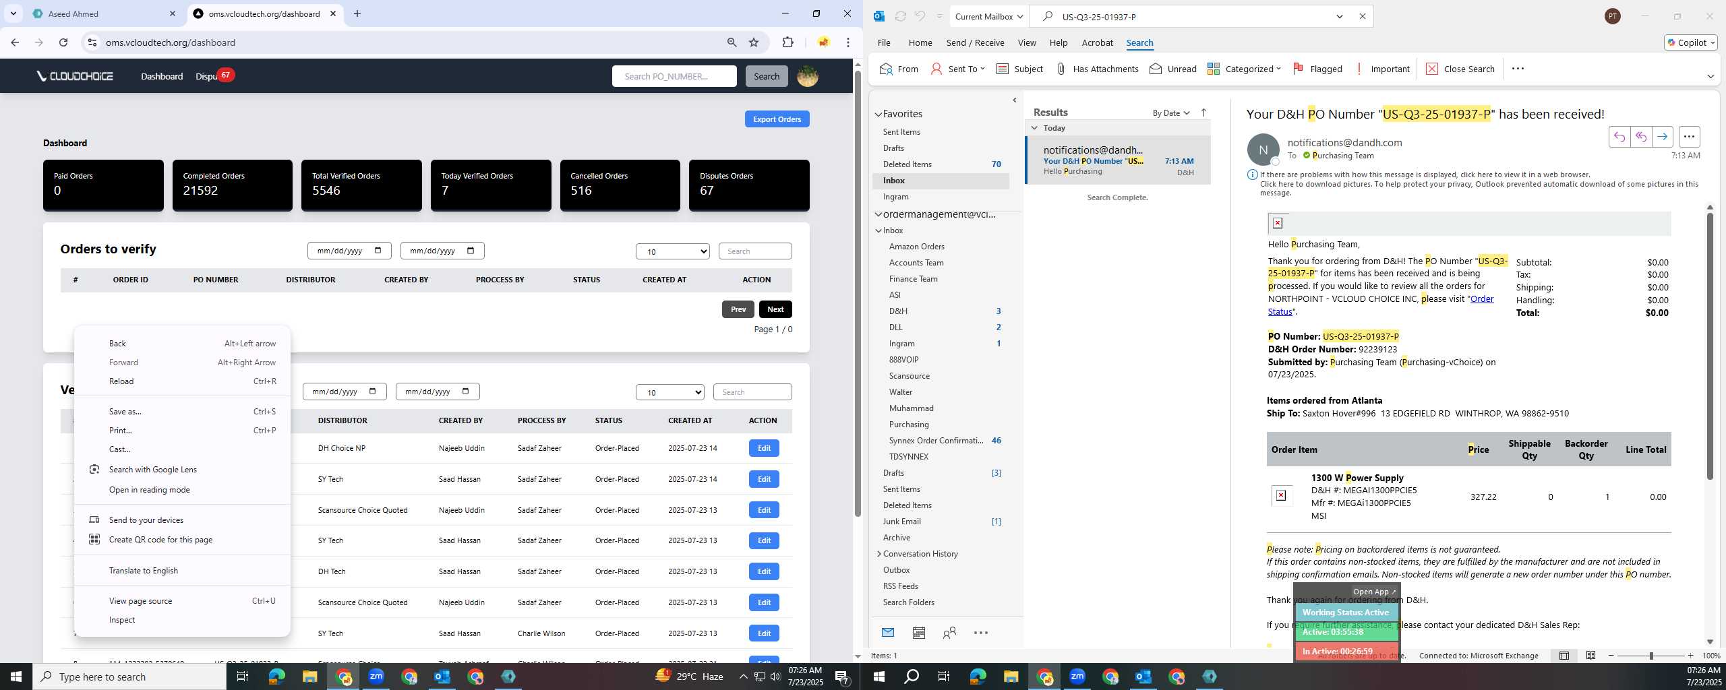Click Outlook Send/Receive sync icon in title bar
The width and height of the screenshot is (1726, 690).
tap(900, 16)
